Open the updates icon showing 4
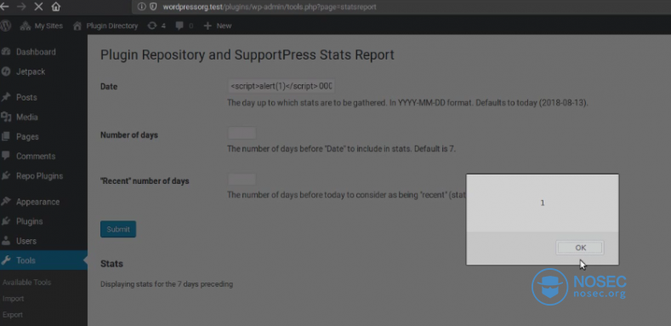Screen dimensions: 671x326 156,26
